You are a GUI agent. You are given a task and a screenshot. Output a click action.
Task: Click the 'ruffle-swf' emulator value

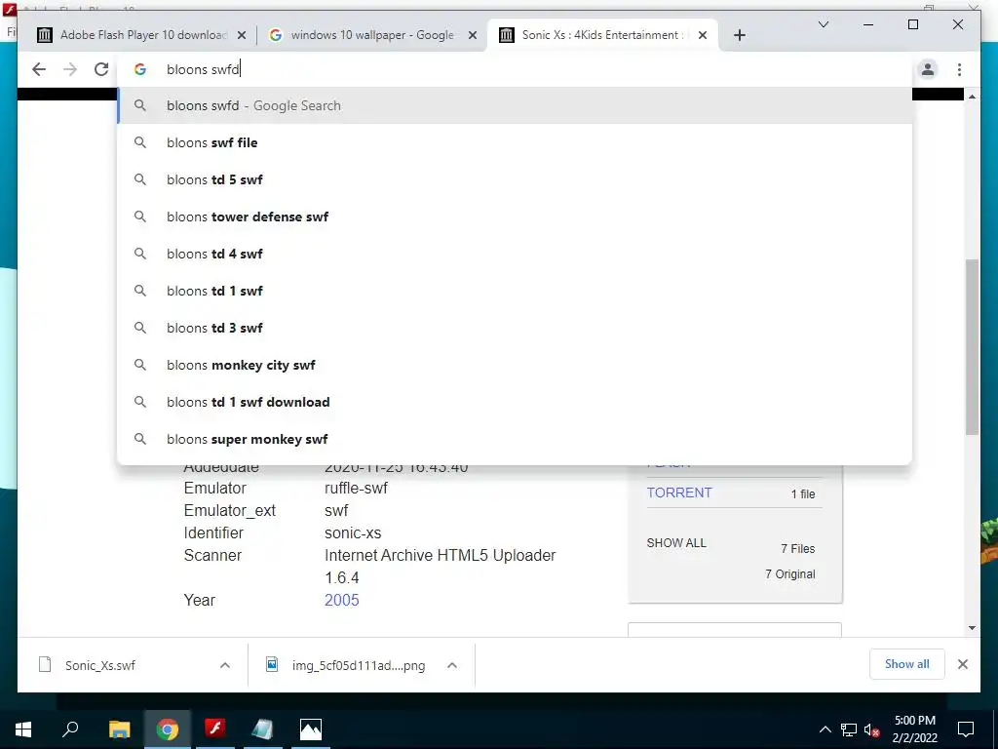click(356, 488)
